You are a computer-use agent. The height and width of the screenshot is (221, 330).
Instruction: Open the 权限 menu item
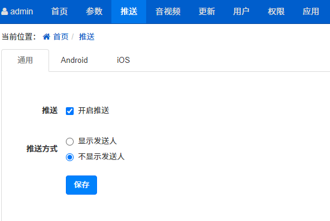coord(276,11)
